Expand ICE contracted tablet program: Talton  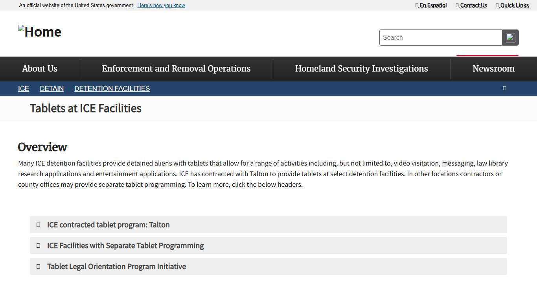coord(108,225)
